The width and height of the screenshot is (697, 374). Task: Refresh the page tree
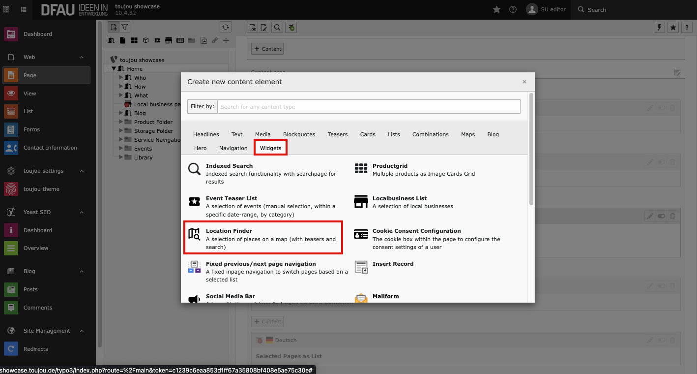225,28
